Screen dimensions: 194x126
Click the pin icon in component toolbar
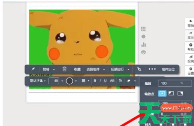[33, 69]
